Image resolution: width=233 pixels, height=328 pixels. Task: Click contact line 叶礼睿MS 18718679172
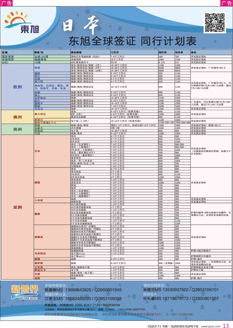181,299
